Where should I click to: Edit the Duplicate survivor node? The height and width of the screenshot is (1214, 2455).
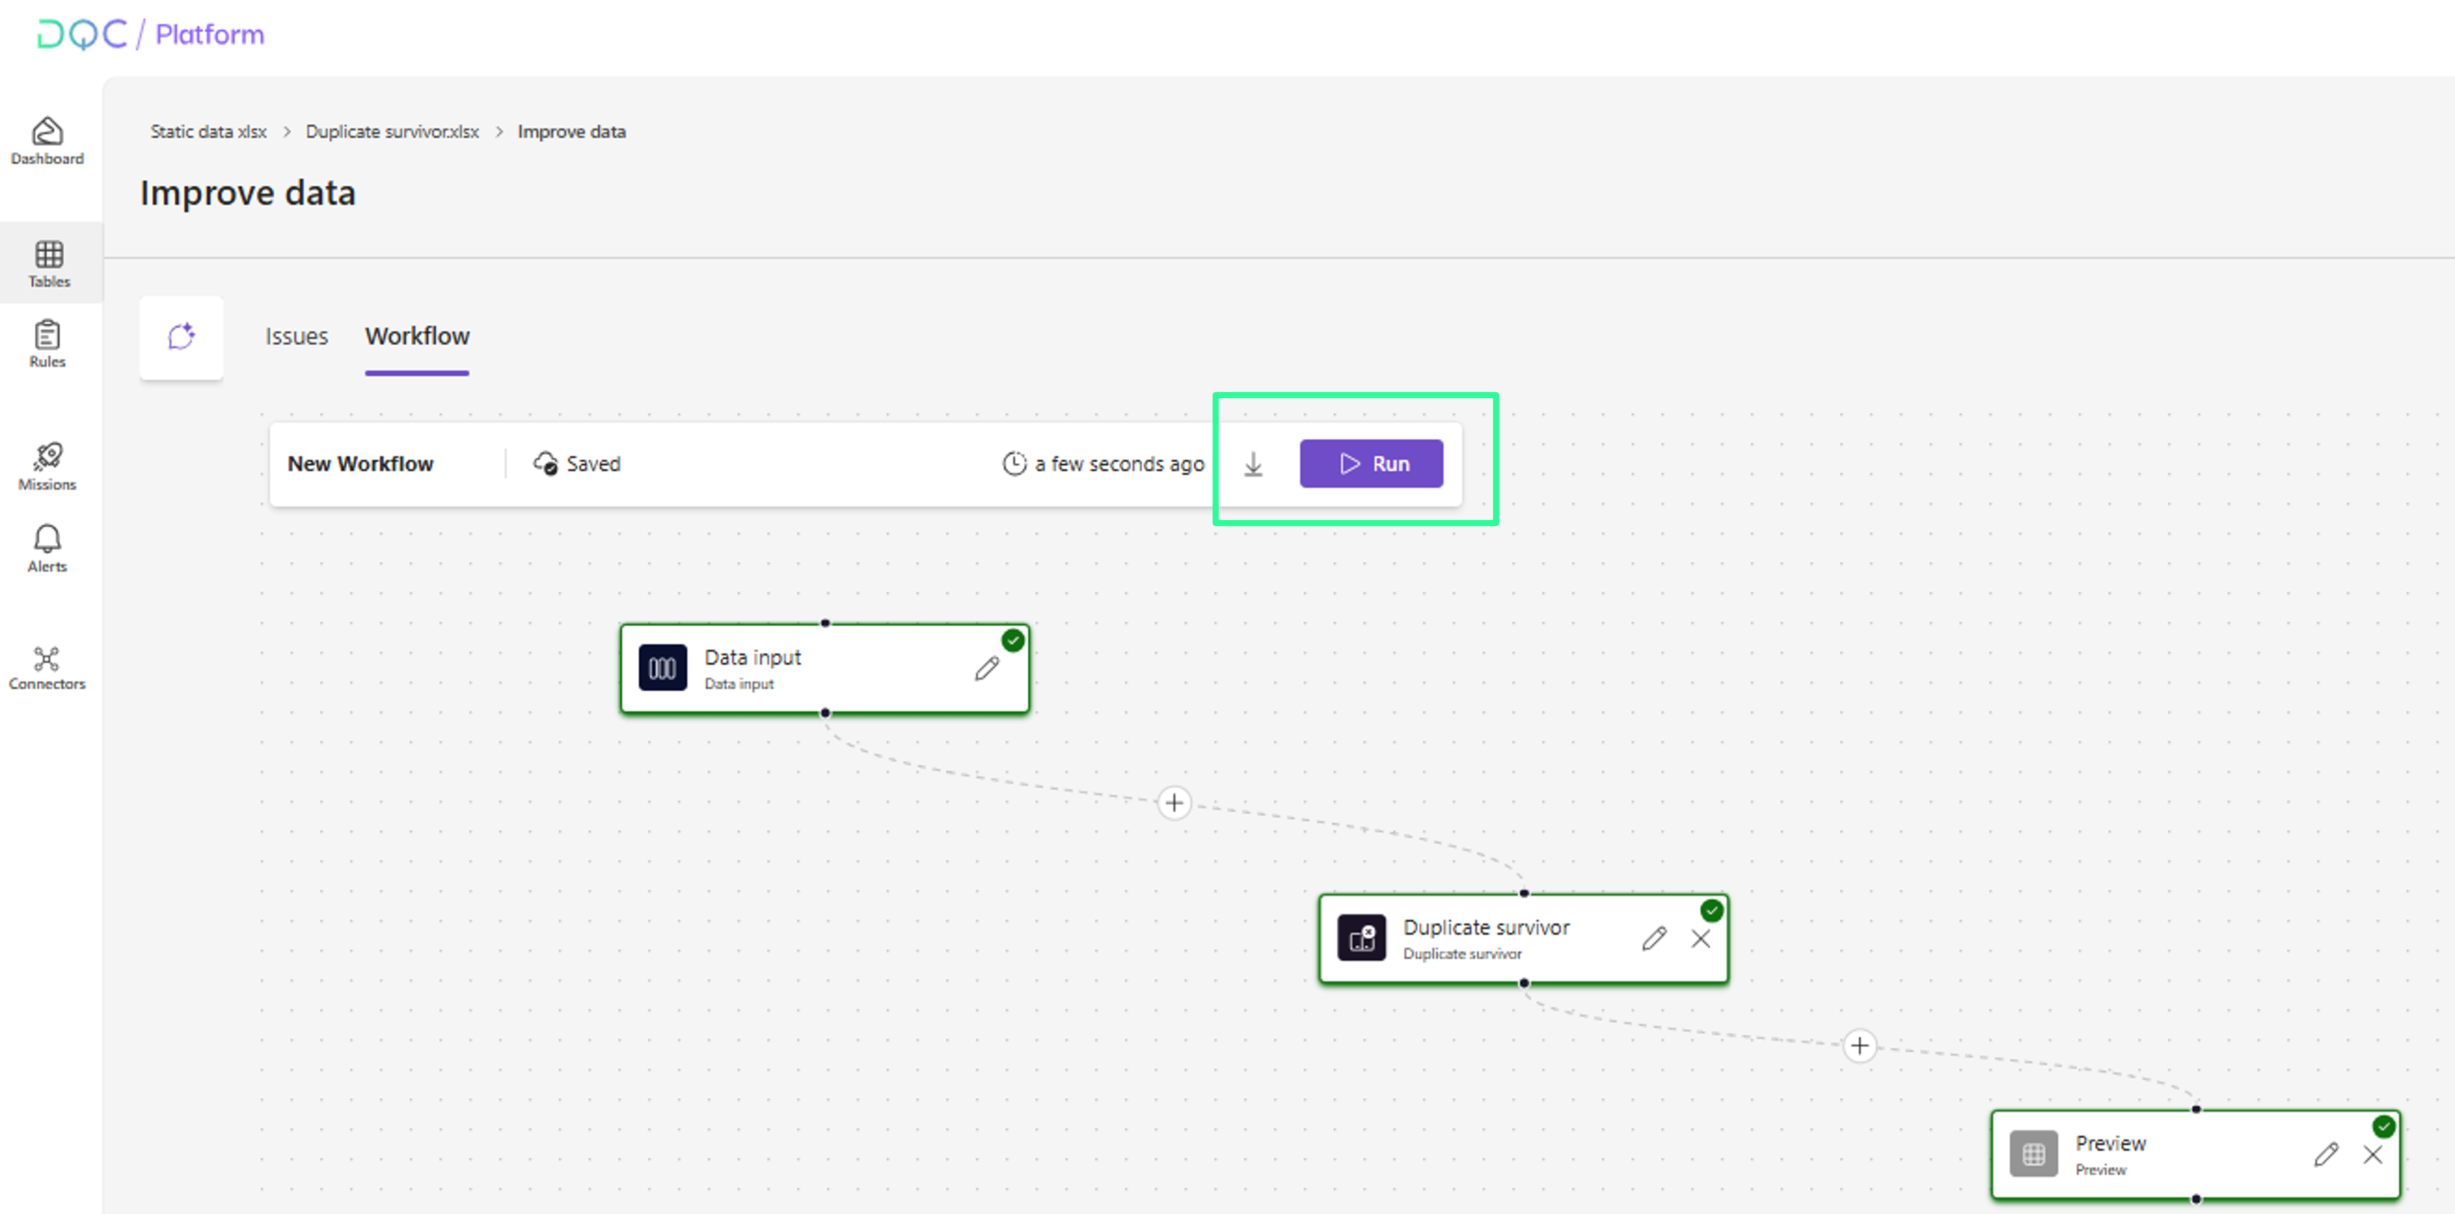point(1654,938)
